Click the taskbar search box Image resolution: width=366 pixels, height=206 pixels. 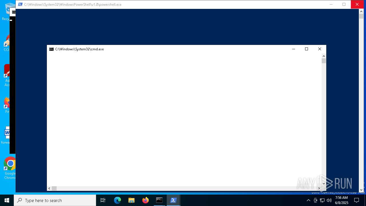(55, 200)
